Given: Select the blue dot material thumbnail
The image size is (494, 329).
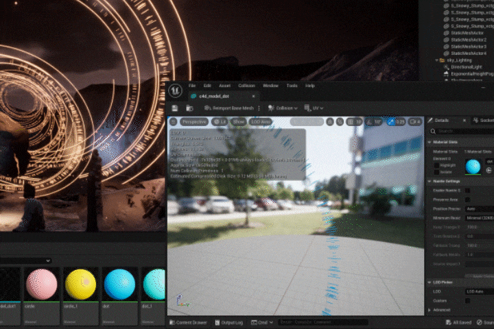Looking at the screenshot, I should click(x=119, y=284).
